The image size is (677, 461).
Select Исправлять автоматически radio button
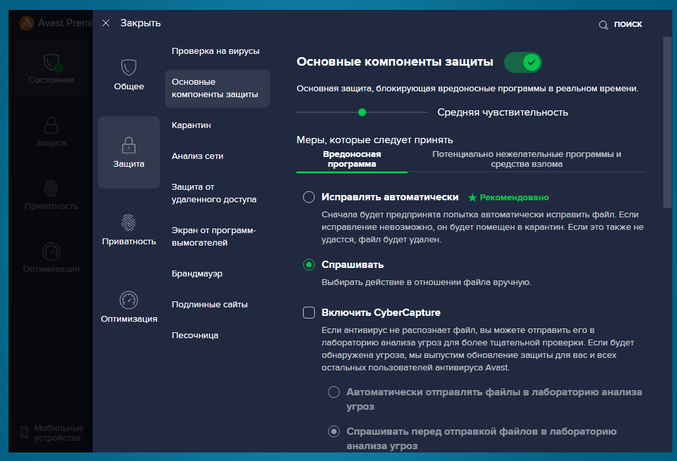point(309,197)
